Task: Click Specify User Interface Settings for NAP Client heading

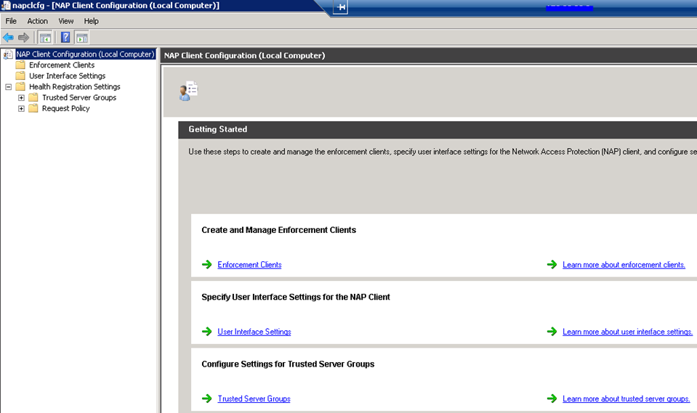Action: tap(296, 297)
